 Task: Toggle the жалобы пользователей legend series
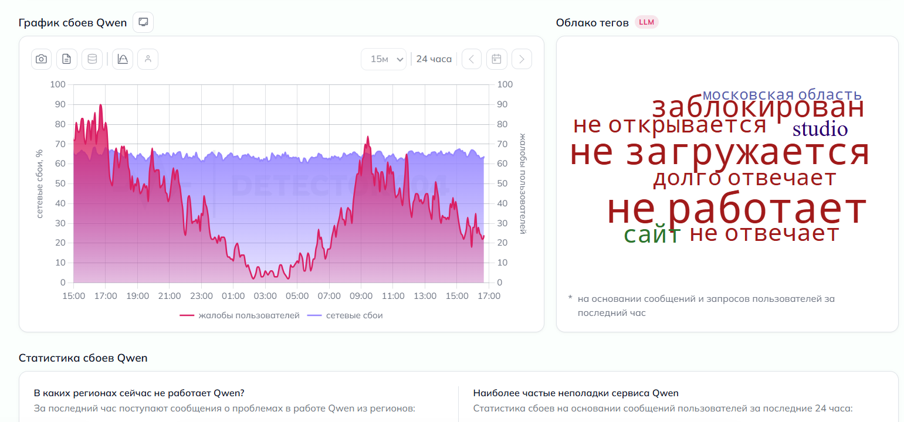point(239,315)
